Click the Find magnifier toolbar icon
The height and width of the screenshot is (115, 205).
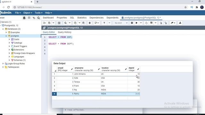[x=65, y=23]
